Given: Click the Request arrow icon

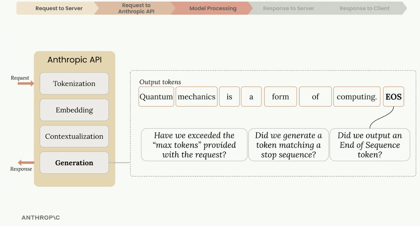Looking at the screenshot, I should coord(26,83).
